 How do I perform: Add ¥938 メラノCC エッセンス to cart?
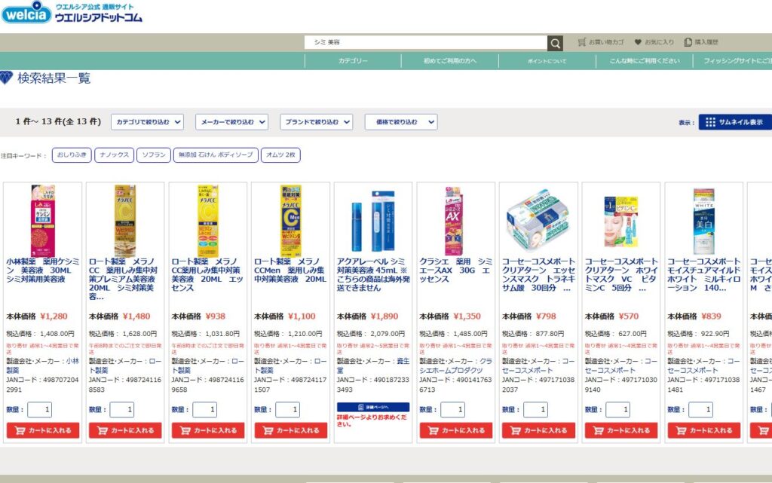click(208, 430)
